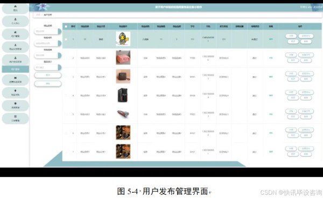This screenshot has width=323, height=198.
Task: Click the green review link in row 1
Action: (x=271, y=39)
